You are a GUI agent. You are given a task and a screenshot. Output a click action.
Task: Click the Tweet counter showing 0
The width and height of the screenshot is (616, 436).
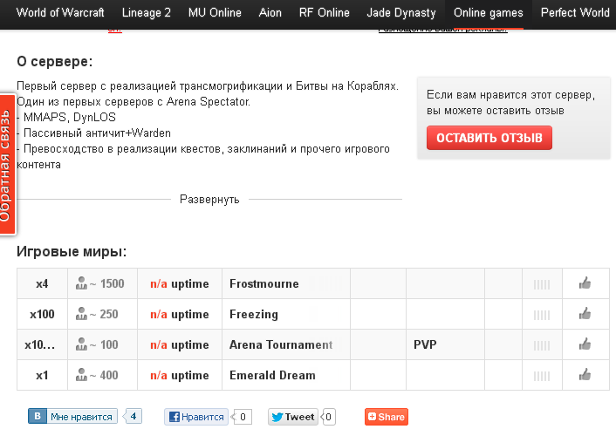pyautogui.click(x=328, y=417)
